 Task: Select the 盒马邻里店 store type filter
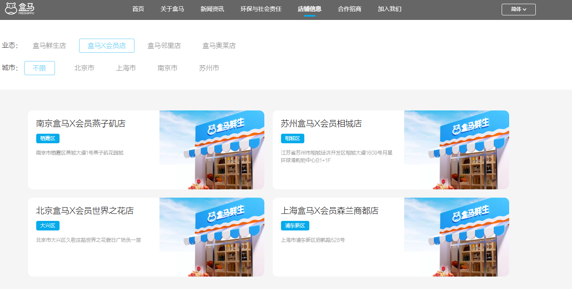(164, 46)
